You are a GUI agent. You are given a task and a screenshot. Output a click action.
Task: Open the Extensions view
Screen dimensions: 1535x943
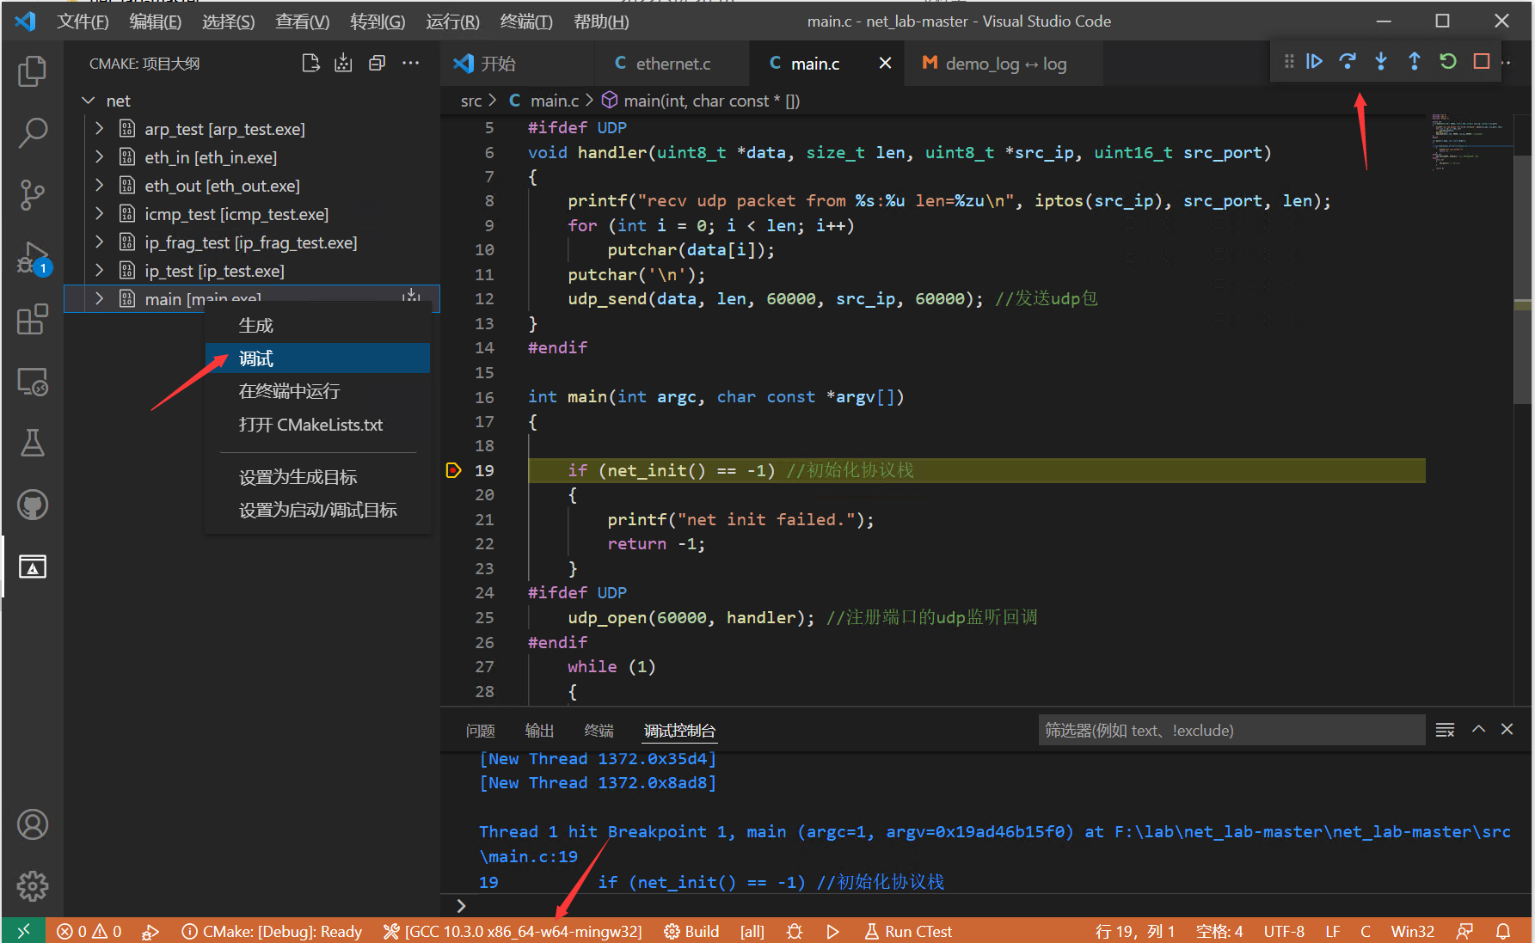click(32, 320)
